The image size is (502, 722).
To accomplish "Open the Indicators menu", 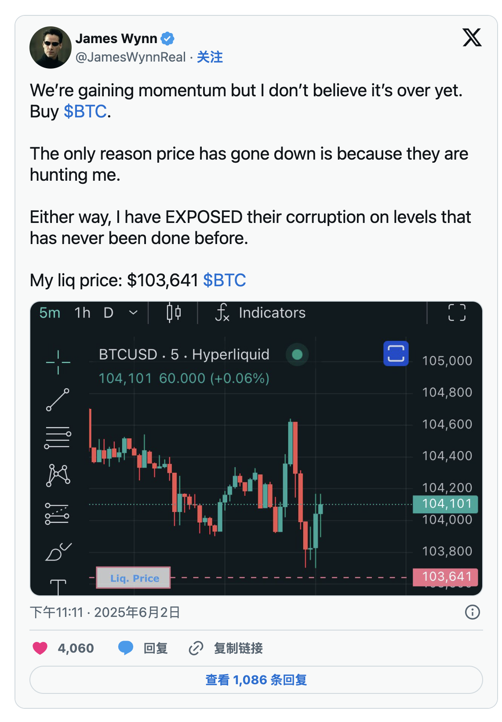I will tap(260, 313).
